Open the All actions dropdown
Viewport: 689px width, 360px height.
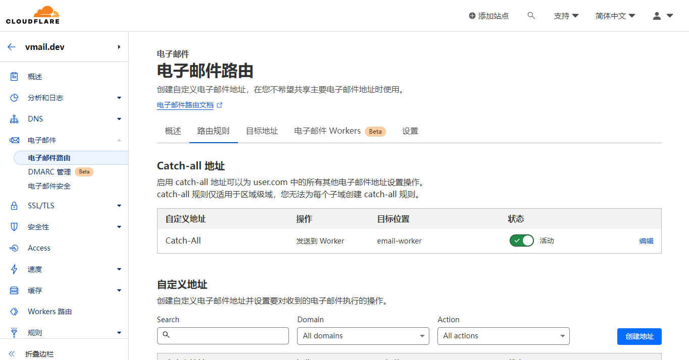(503, 336)
